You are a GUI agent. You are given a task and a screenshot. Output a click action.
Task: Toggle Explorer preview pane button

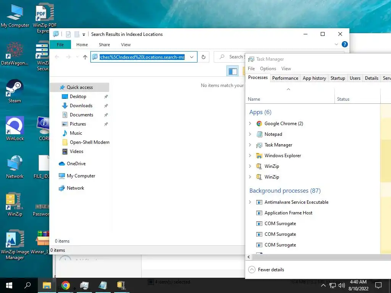point(233,71)
